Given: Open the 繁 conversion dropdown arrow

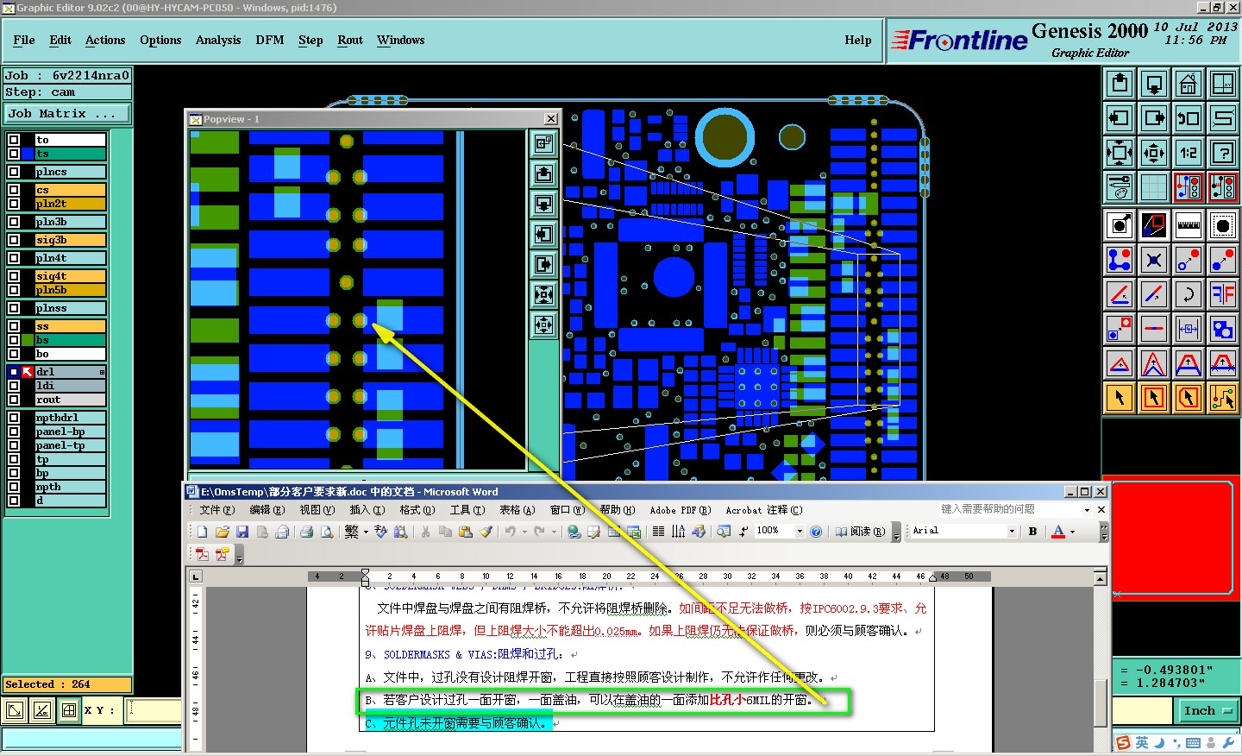Looking at the screenshot, I should tap(366, 532).
